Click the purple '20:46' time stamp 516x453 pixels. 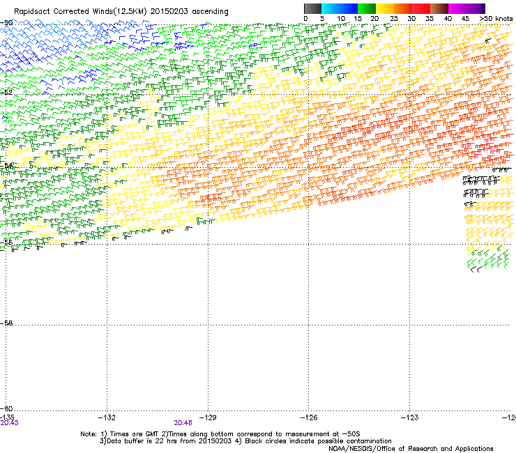[183, 423]
